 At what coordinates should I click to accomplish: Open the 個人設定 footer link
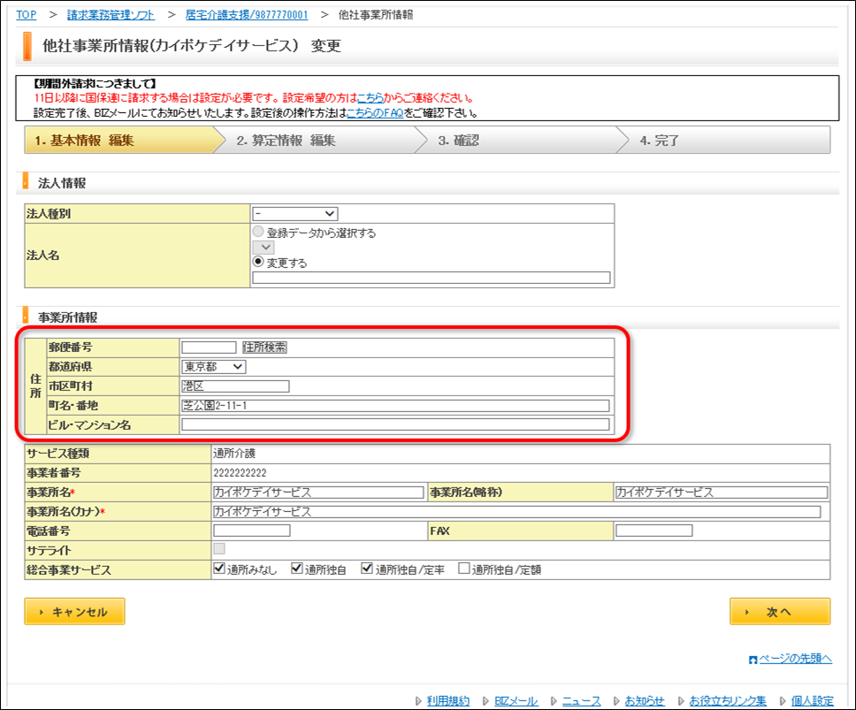pyautogui.click(x=813, y=701)
